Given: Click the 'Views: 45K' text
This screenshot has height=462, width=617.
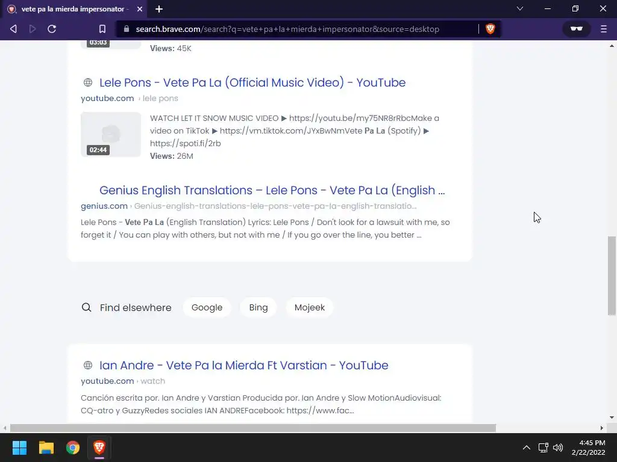Looking at the screenshot, I should point(171,48).
